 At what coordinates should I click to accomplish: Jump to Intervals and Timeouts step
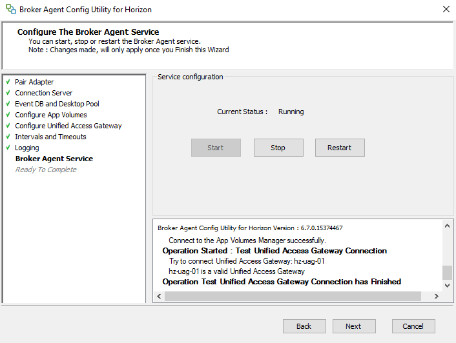point(50,137)
